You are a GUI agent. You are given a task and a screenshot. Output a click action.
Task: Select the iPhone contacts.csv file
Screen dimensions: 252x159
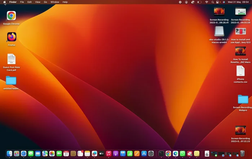point(240,71)
